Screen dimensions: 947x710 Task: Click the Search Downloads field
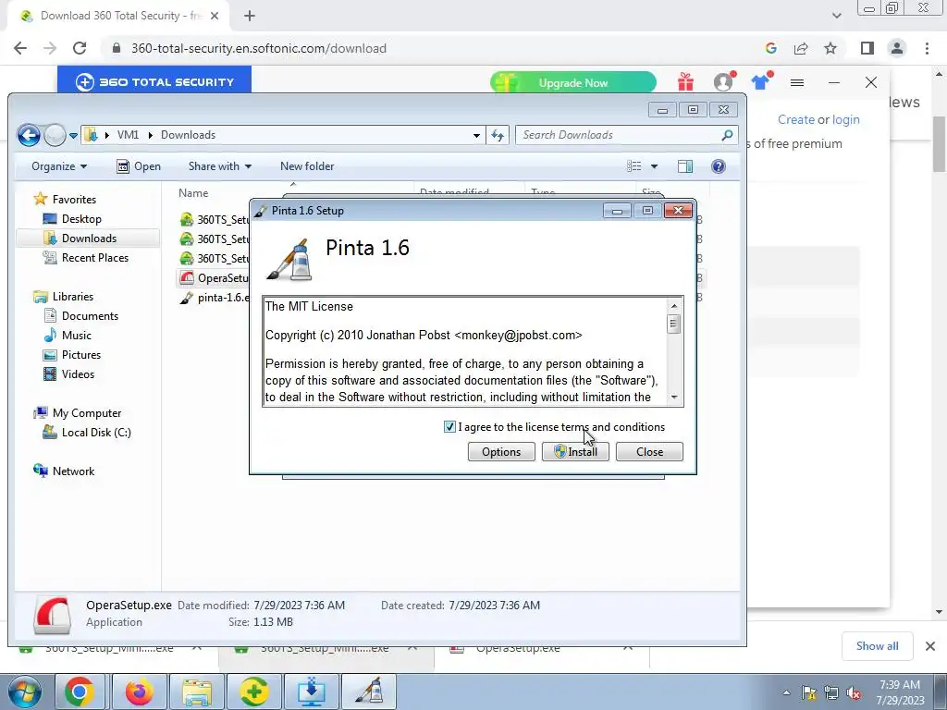pos(626,135)
